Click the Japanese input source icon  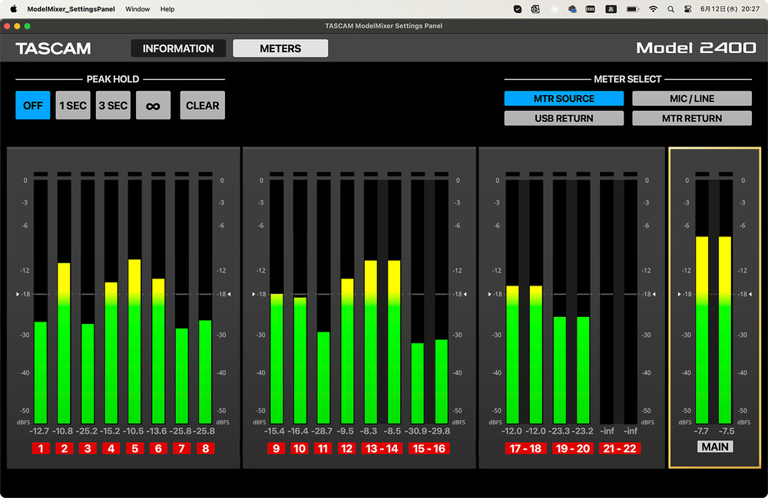coord(611,9)
